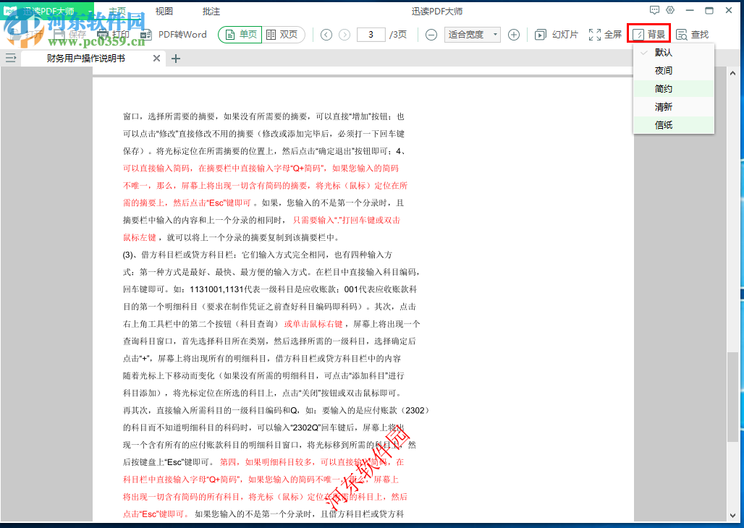Expand the sidebar panel with hamburger icon
Screen dimensions: 744x528
tap(10, 59)
